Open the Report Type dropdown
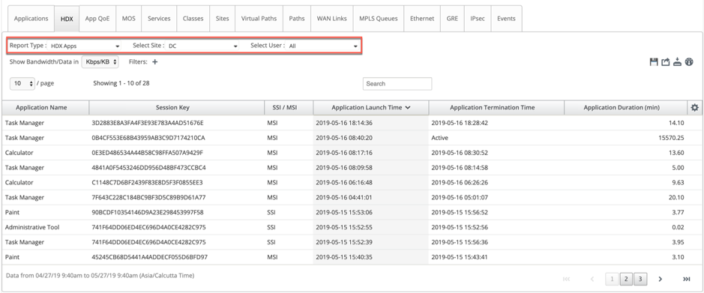Image resolution: width=704 pixels, height=293 pixels. (x=85, y=46)
